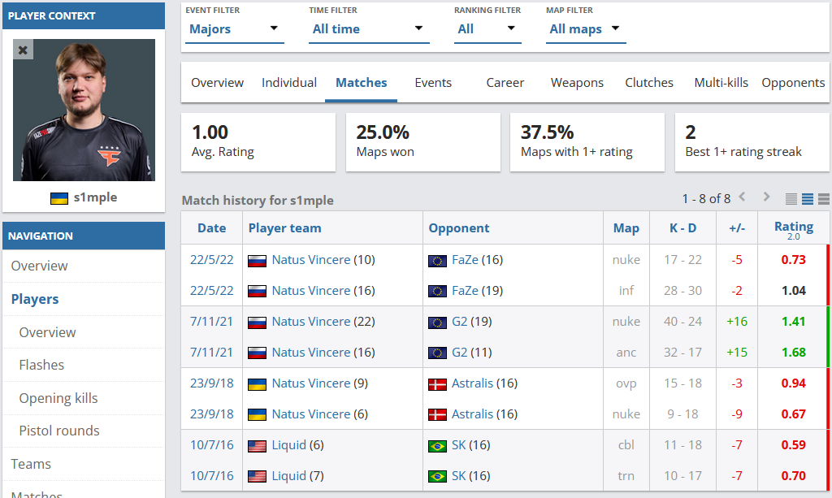Open Liquid (7) team link

(x=288, y=476)
